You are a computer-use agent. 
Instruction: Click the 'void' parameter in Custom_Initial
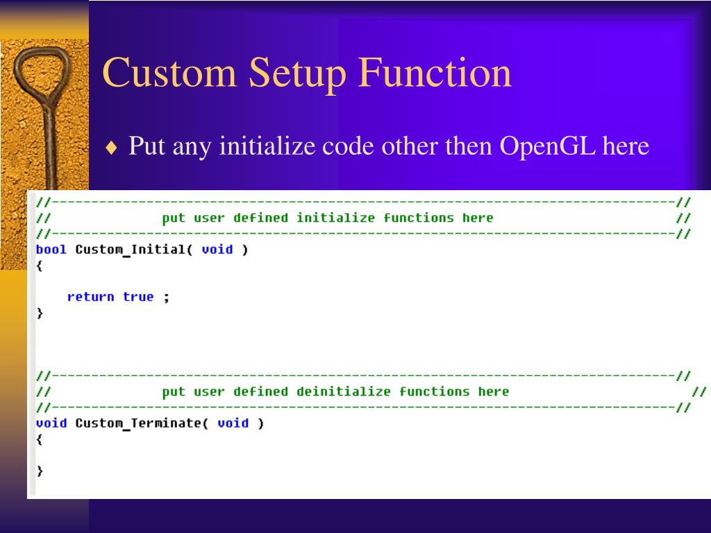(x=217, y=250)
